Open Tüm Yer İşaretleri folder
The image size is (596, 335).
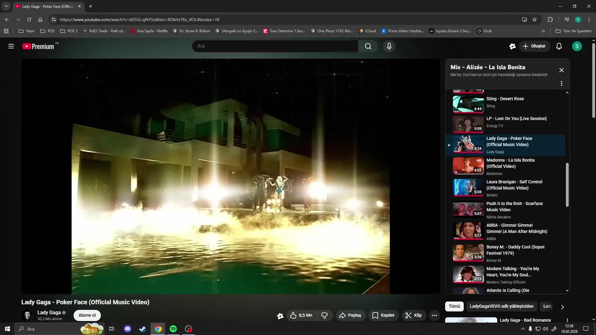(574, 31)
